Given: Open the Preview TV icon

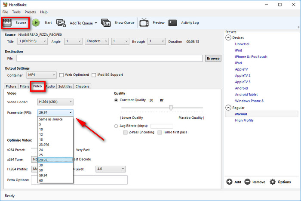Looking at the screenshot, I should 144,23.
